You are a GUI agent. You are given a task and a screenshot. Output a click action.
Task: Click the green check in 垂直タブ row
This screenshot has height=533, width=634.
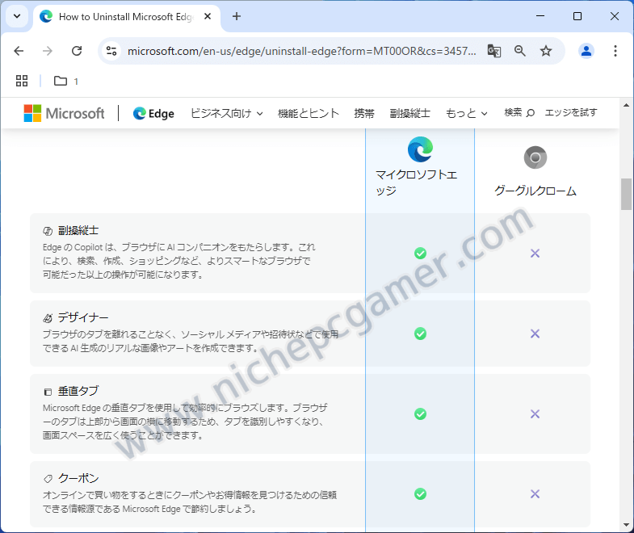420,413
